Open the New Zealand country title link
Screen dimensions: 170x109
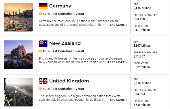[65, 43]
